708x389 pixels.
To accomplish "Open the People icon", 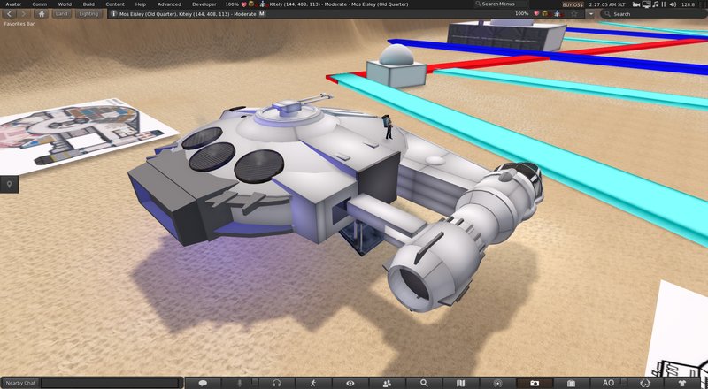I will coord(387,383).
